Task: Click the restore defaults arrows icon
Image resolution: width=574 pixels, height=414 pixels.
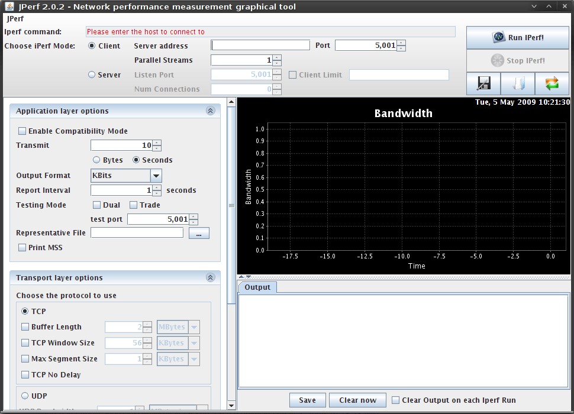Action: [x=552, y=84]
